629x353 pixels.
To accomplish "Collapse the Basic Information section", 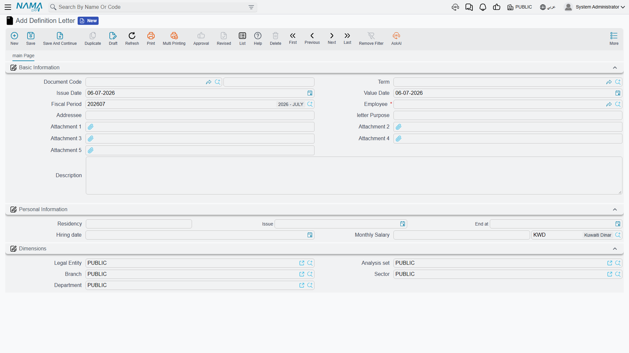I will coord(615,68).
